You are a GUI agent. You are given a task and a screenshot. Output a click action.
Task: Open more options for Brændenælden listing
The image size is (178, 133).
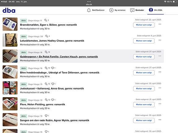point(160,24)
